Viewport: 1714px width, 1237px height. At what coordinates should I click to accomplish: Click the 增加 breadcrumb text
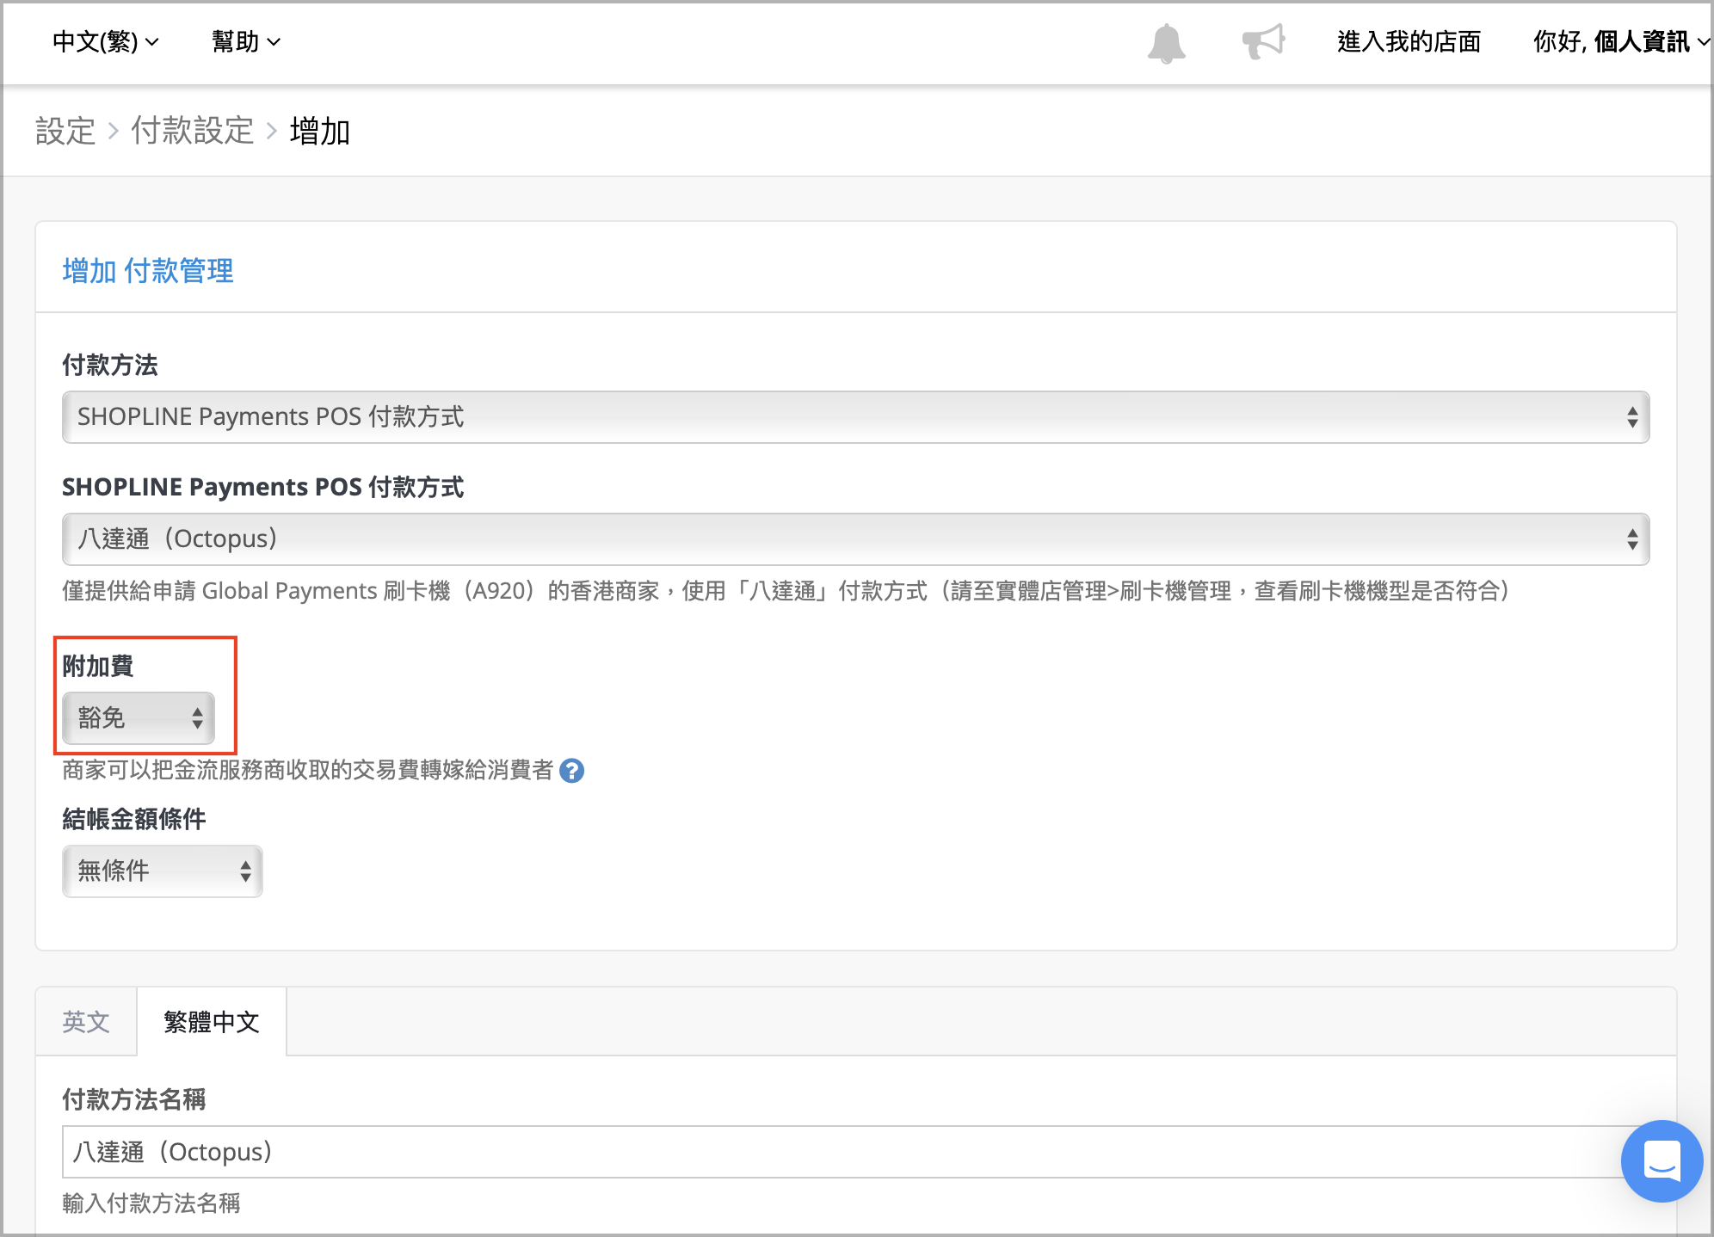tap(320, 132)
